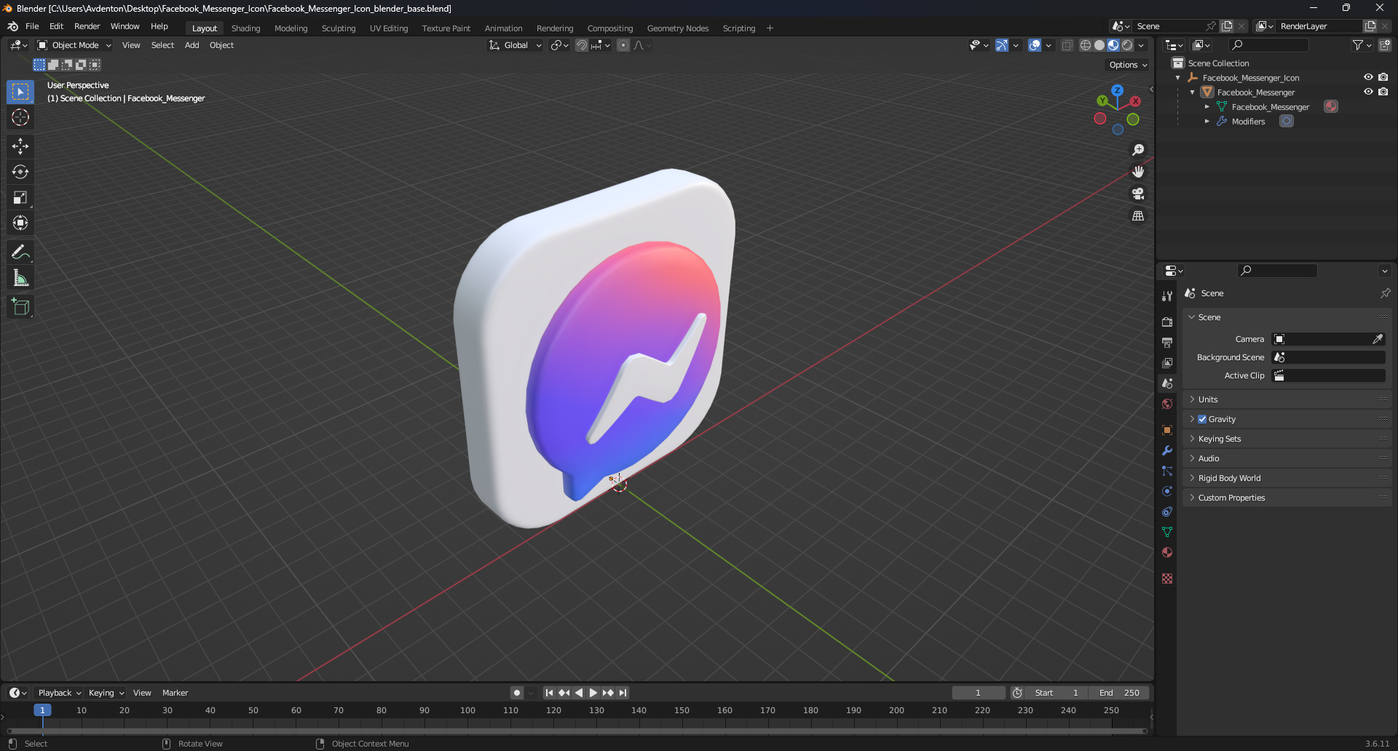Select the Measure ruler tool
Viewport: 1398px width, 751px height.
click(20, 278)
